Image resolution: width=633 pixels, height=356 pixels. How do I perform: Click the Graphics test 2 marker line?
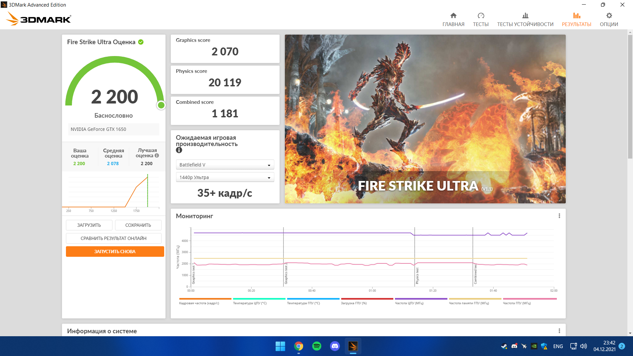(x=284, y=257)
